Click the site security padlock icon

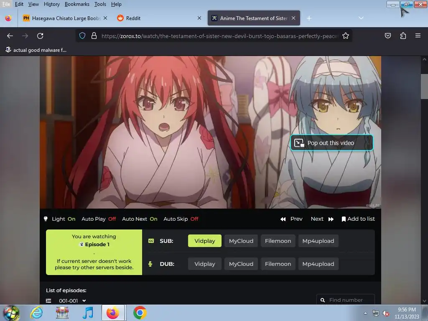pyautogui.click(x=94, y=36)
